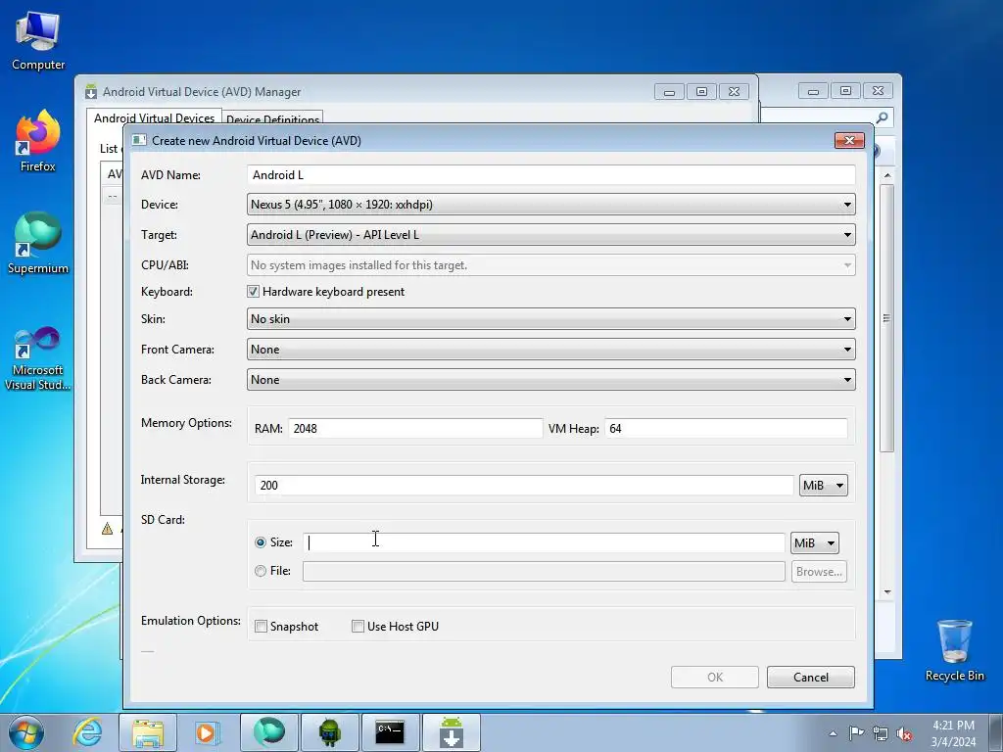The height and width of the screenshot is (752, 1003).
Task: Click the warning triangle icon in AVD Manager
Action: pos(107,529)
